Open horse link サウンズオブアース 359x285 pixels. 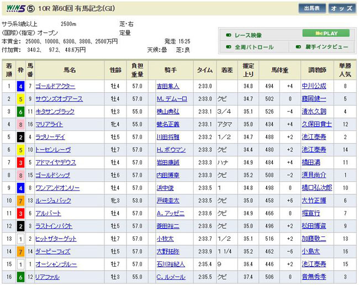coord(59,99)
